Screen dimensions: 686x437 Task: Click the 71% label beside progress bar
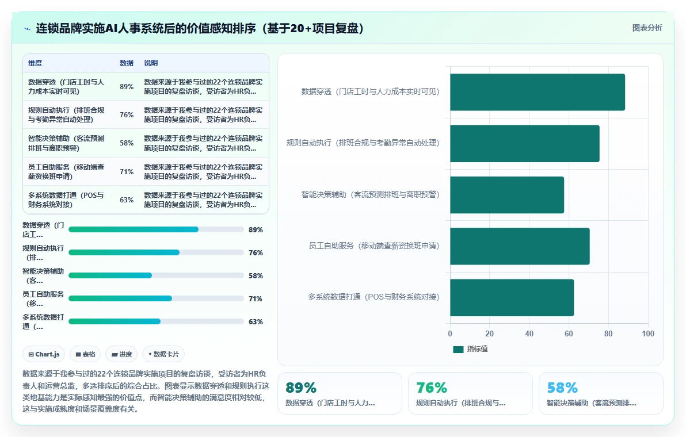point(256,298)
